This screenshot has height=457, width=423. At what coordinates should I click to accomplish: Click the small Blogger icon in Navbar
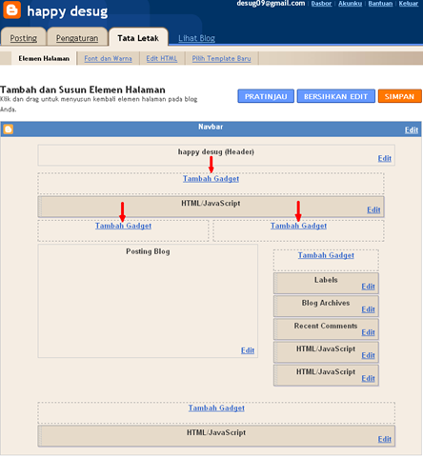click(9, 129)
